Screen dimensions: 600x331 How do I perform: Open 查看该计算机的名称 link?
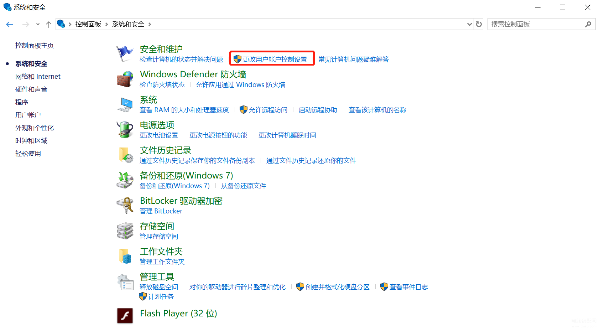point(377,110)
